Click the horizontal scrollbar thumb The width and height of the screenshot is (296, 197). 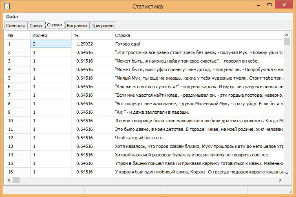tap(16, 180)
